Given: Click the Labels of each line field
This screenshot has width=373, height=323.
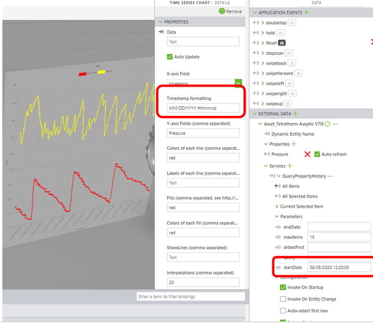Looking at the screenshot, I should tap(203, 183).
